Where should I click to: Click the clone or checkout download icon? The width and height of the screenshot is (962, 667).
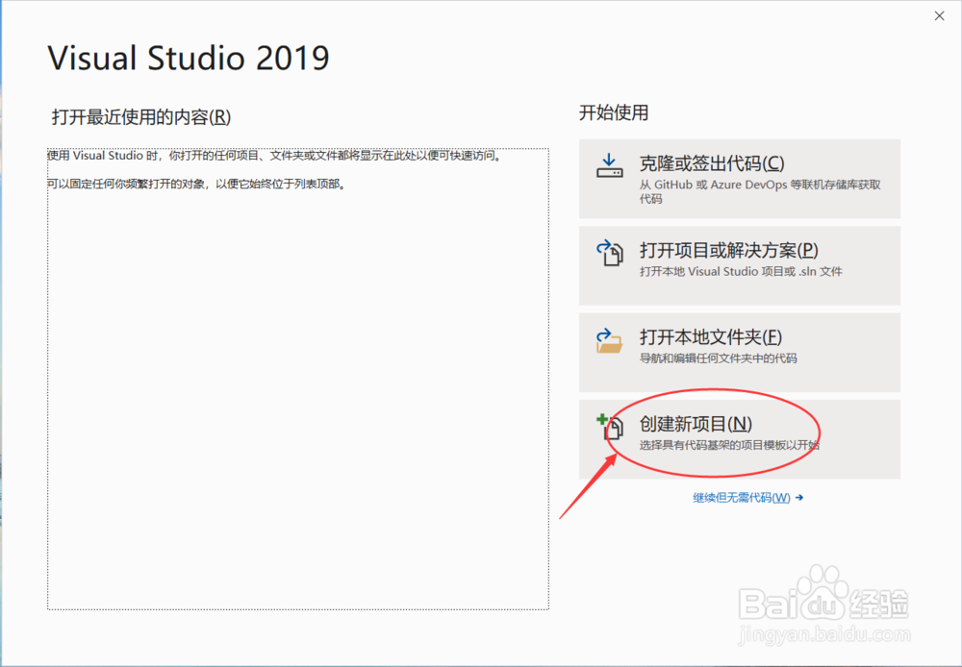pyautogui.click(x=609, y=165)
